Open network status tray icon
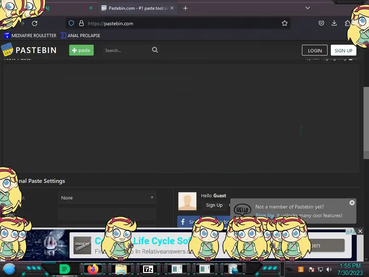This screenshot has height=277, width=369. pos(320,269)
